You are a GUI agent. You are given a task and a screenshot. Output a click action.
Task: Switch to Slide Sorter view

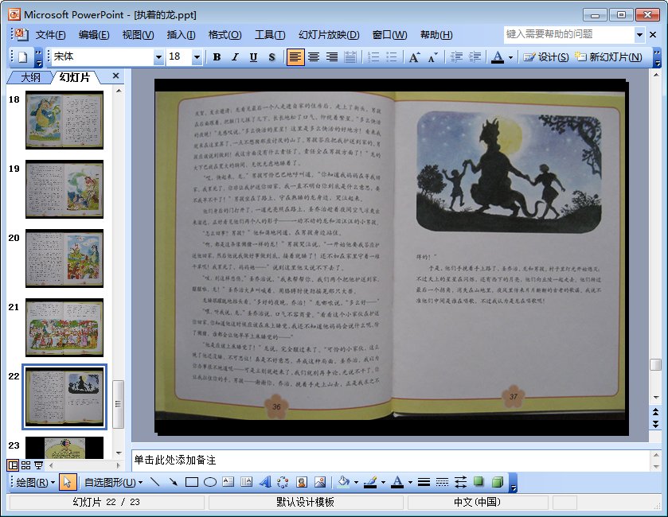point(25,465)
